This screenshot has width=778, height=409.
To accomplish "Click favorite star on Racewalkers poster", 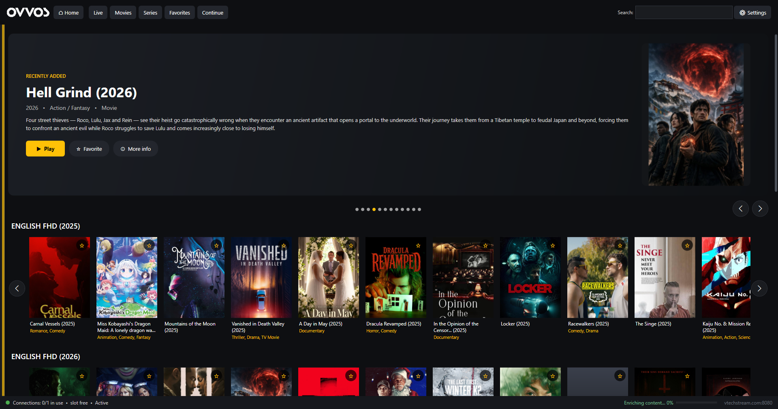I will 620,246.
